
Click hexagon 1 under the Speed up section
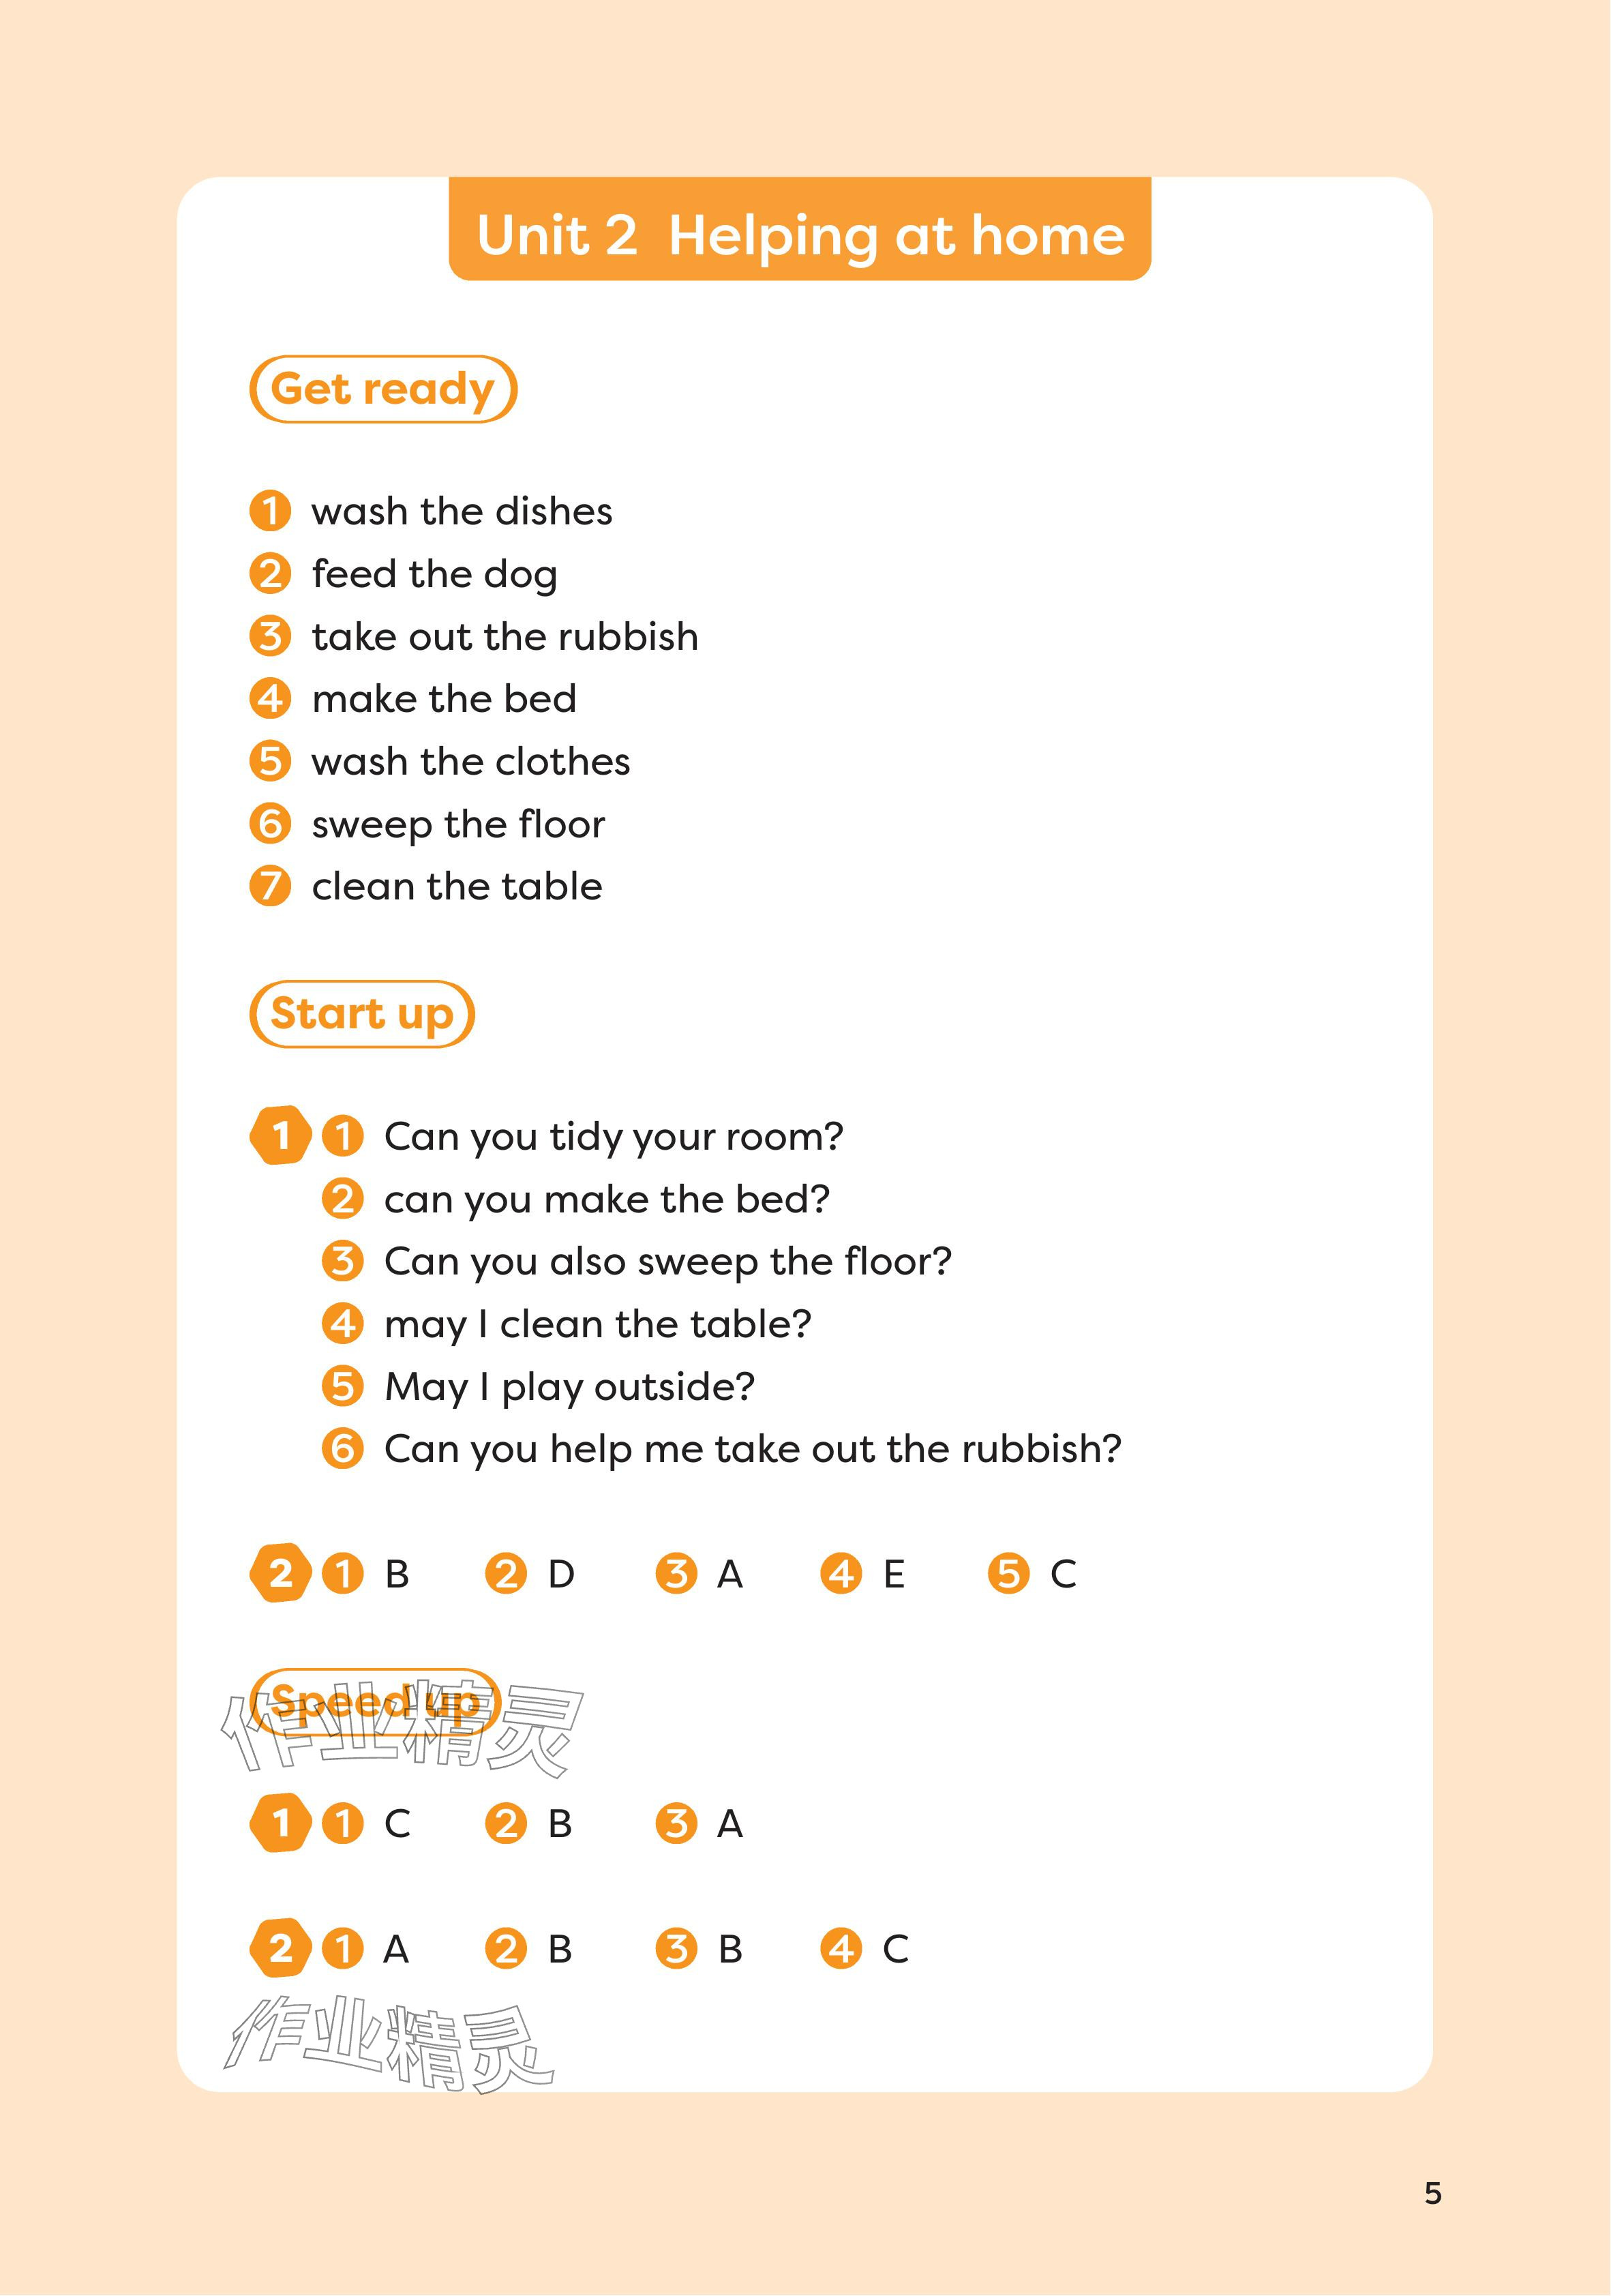[x=280, y=1823]
